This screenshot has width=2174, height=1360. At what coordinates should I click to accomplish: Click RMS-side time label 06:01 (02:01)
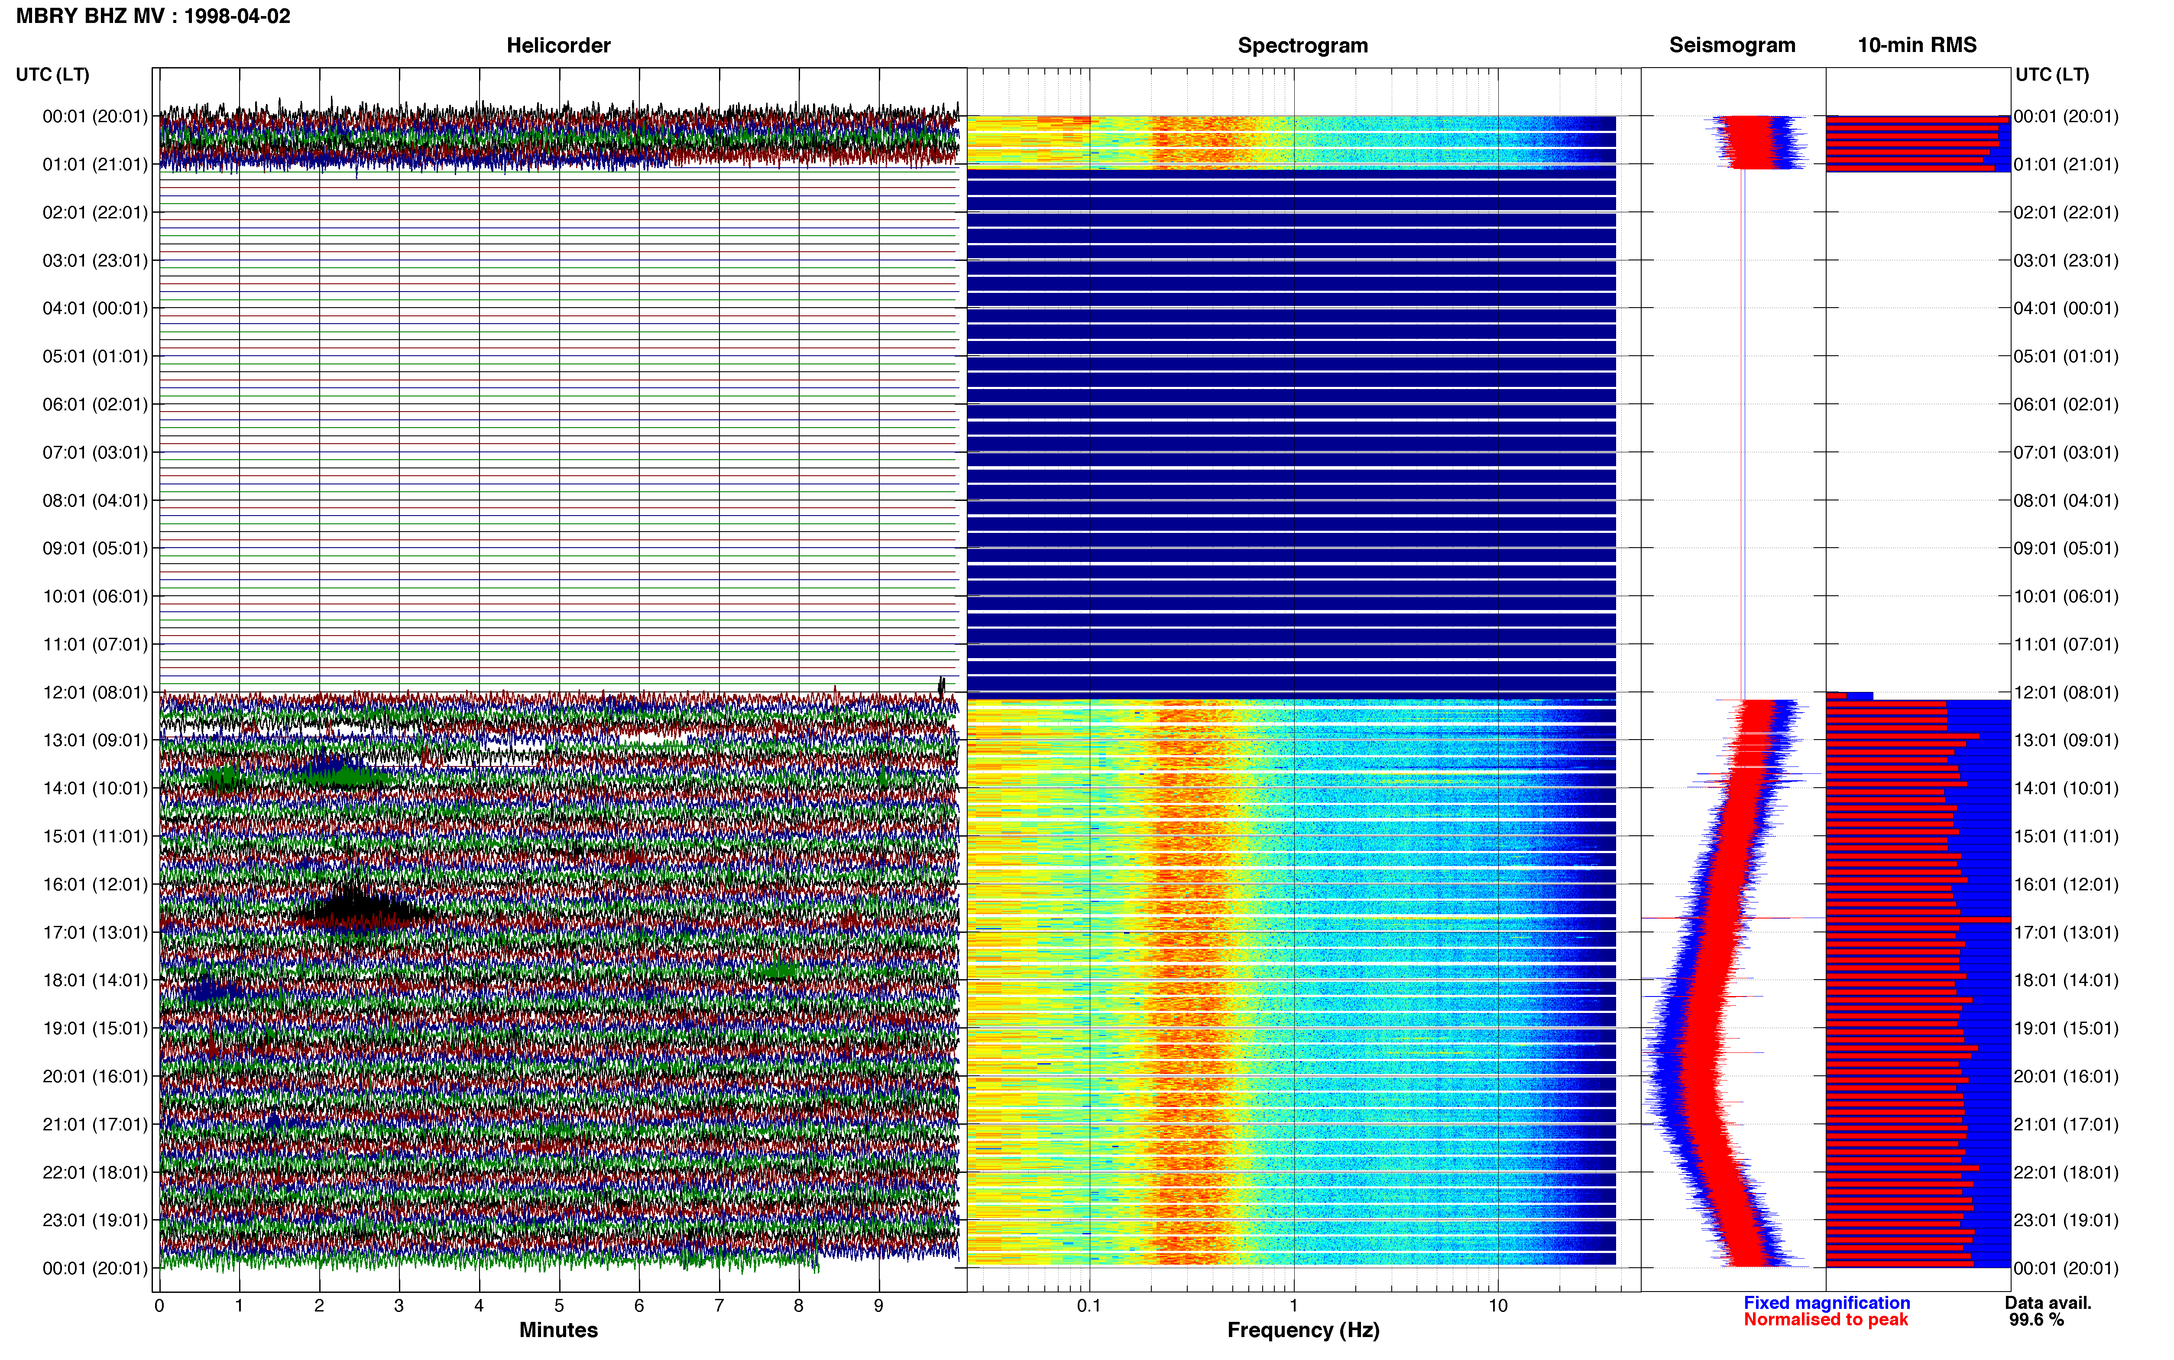[x=2066, y=405]
